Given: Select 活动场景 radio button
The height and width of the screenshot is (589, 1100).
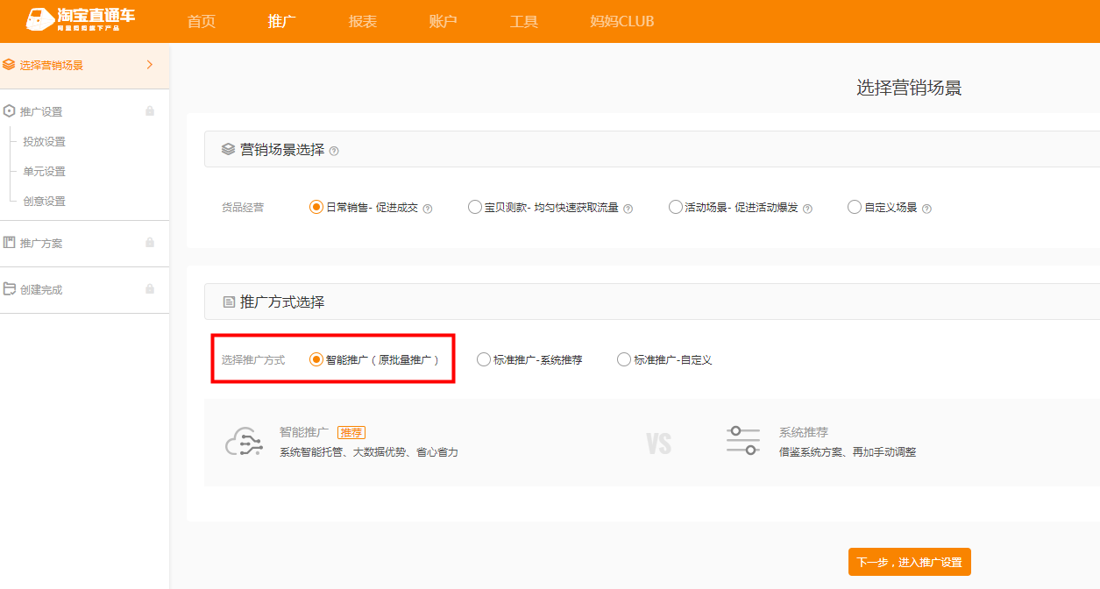Looking at the screenshot, I should (x=675, y=208).
